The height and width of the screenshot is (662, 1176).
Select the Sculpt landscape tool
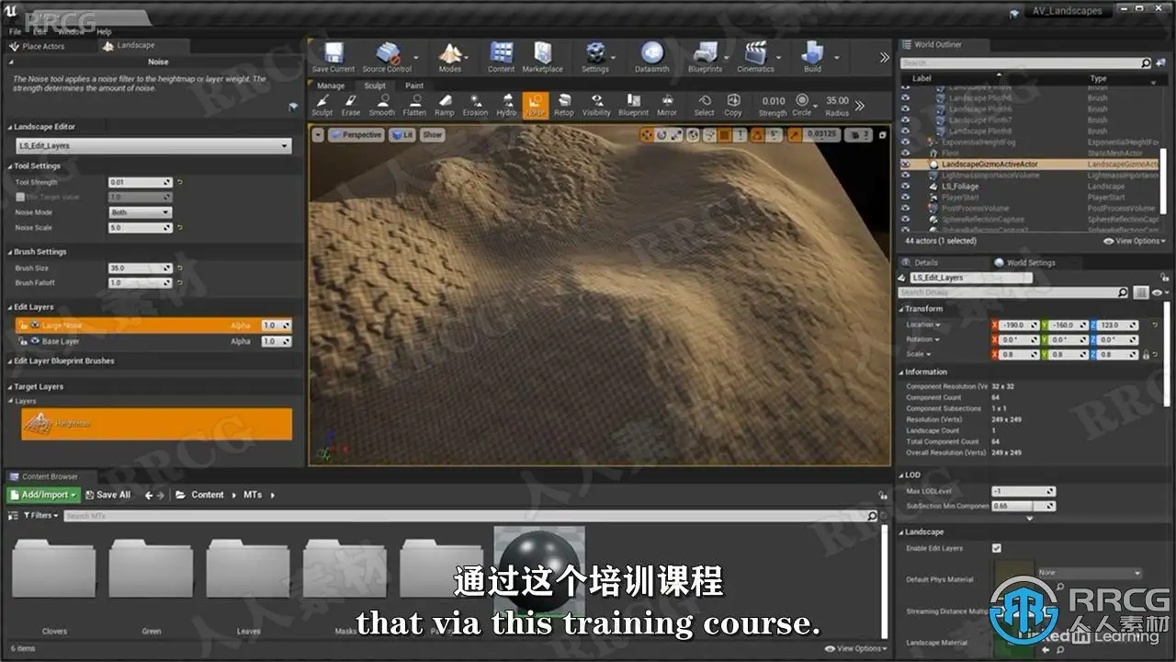coord(322,106)
